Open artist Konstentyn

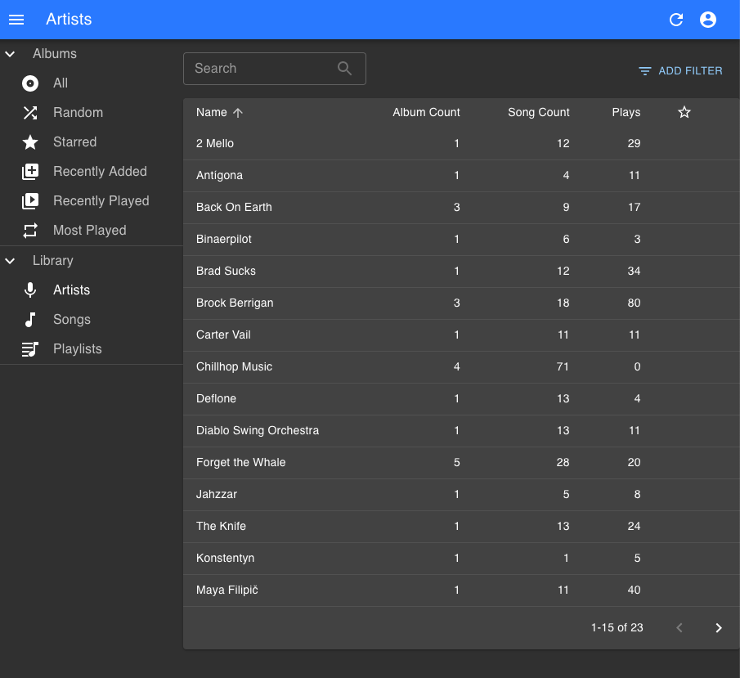coord(461,558)
